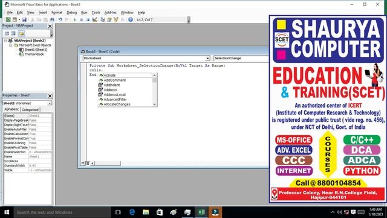Click autocomplete list scroll up arrow

[x=155, y=75]
